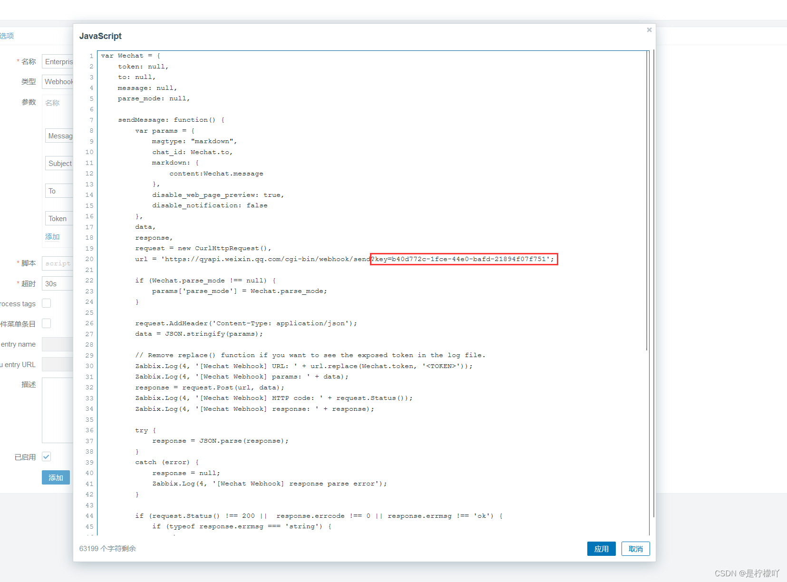Click the 'msgtype: "markdown",' line
The height and width of the screenshot is (582, 787).
pos(194,141)
